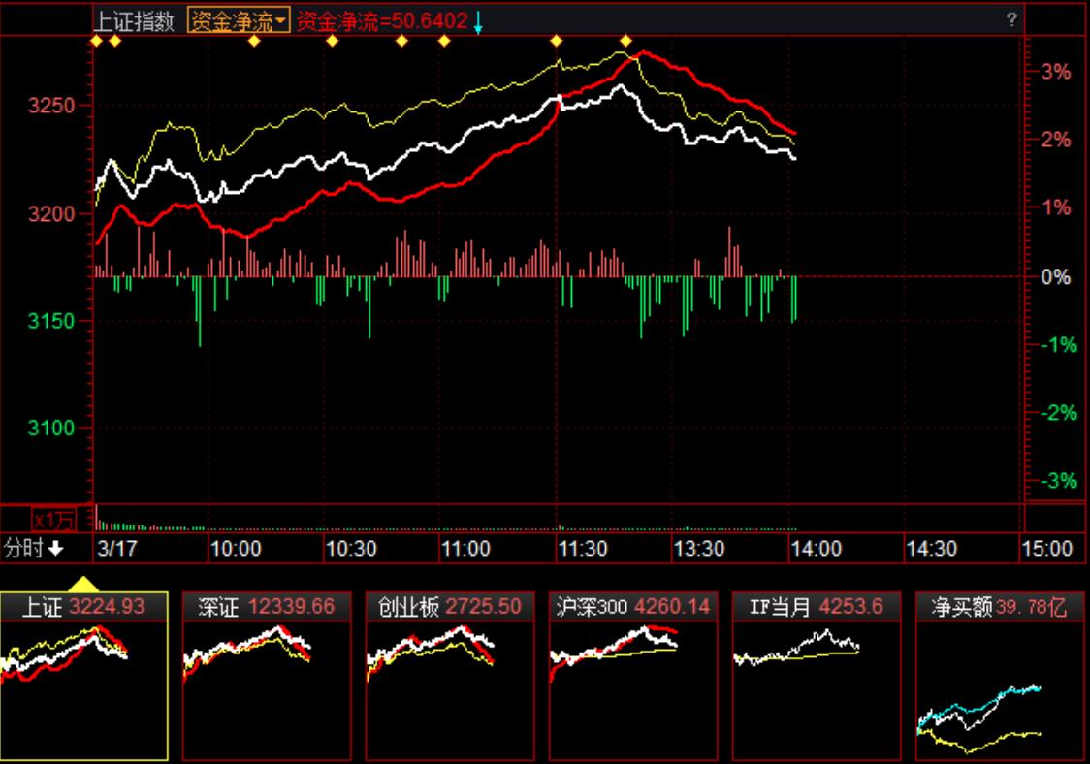Select the IF当月 4253.6 tab
The width and height of the screenshot is (1090, 764).
(817, 607)
